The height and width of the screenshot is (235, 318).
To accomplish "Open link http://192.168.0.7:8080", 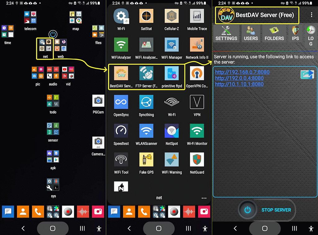I will 242,72.
